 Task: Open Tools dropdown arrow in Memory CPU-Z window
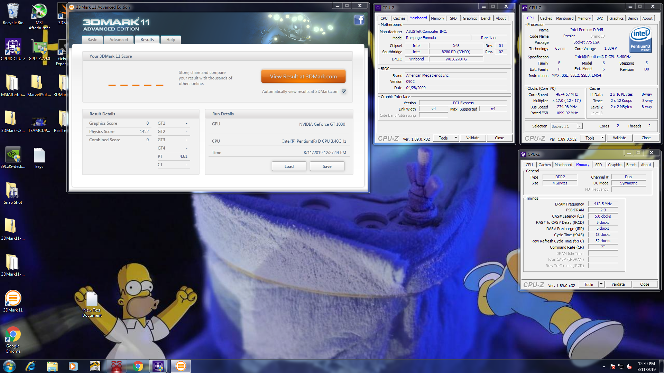click(601, 284)
